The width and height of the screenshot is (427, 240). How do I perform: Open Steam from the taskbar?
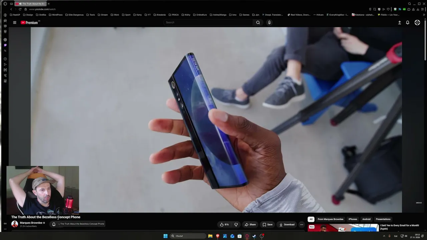(x=254, y=236)
